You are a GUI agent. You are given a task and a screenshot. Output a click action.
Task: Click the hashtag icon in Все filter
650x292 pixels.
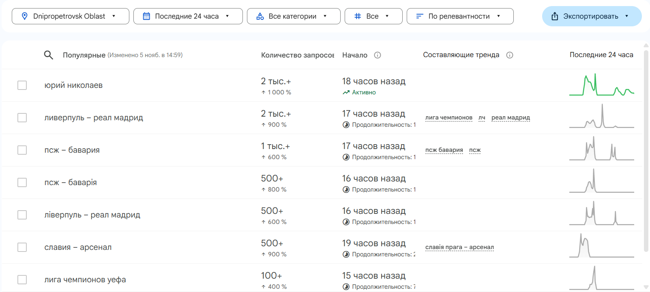357,16
